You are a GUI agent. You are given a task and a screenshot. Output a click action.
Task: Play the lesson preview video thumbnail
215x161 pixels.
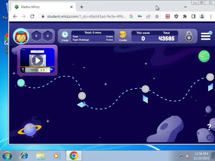coord(37,60)
